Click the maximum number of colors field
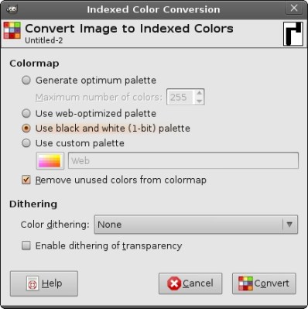Image resolution: width=308 pixels, height=309 pixels. click(180, 97)
